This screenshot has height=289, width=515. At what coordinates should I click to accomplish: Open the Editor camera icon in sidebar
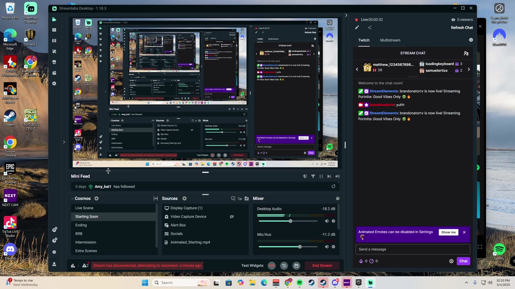point(54,19)
